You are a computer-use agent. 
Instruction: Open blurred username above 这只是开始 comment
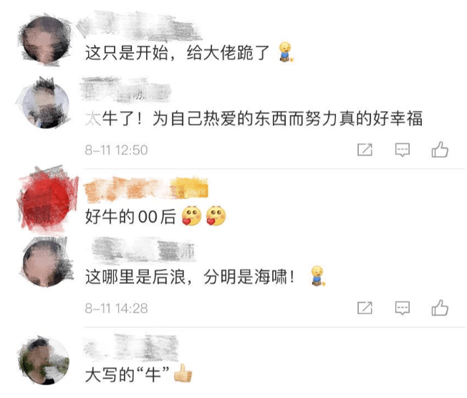(x=140, y=27)
